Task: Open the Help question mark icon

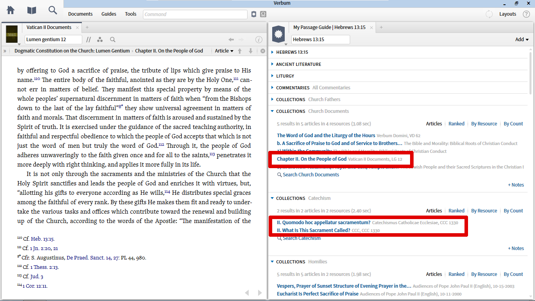Action: 526,14
